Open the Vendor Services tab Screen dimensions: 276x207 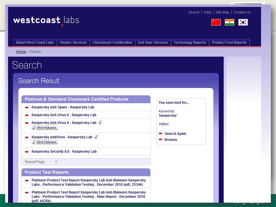73,43
